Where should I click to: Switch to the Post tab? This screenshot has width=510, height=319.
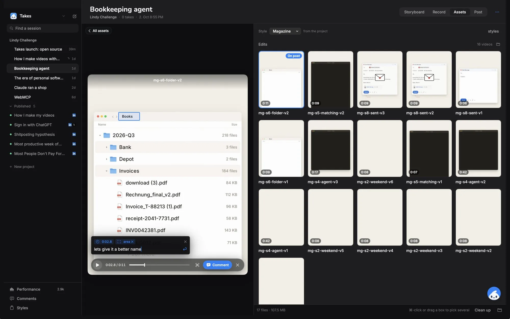[478, 12]
